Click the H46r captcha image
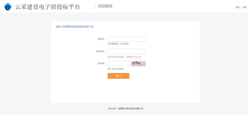Image resolution: width=248 pixels, height=115 pixels. [138, 63]
